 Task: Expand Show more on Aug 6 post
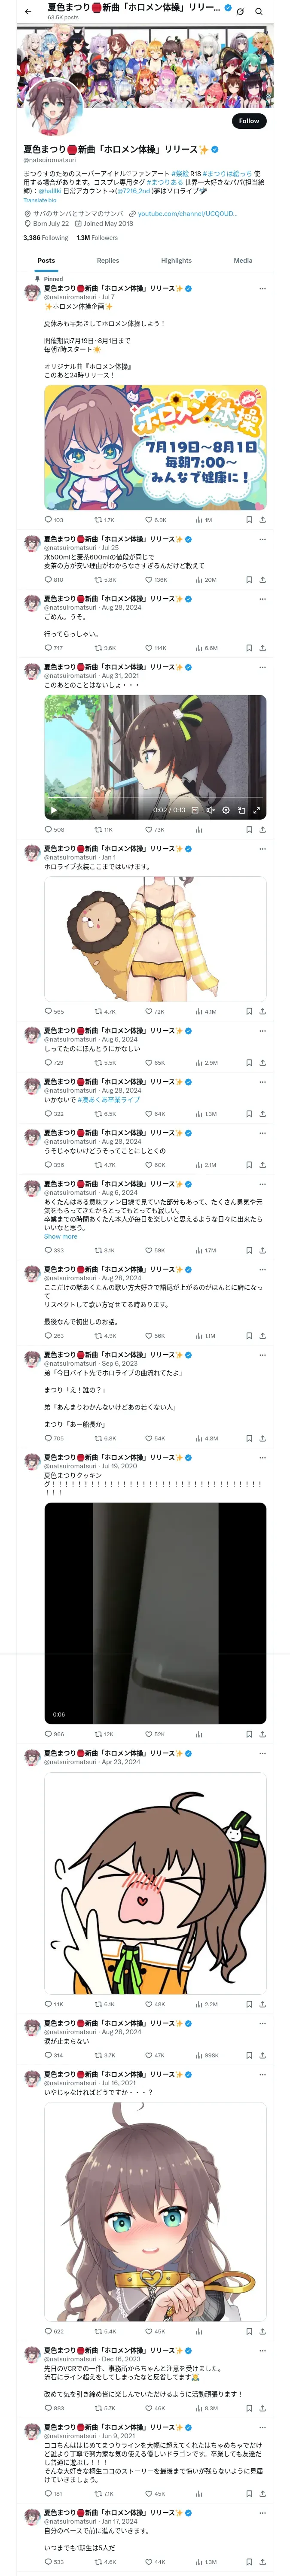click(x=60, y=1236)
